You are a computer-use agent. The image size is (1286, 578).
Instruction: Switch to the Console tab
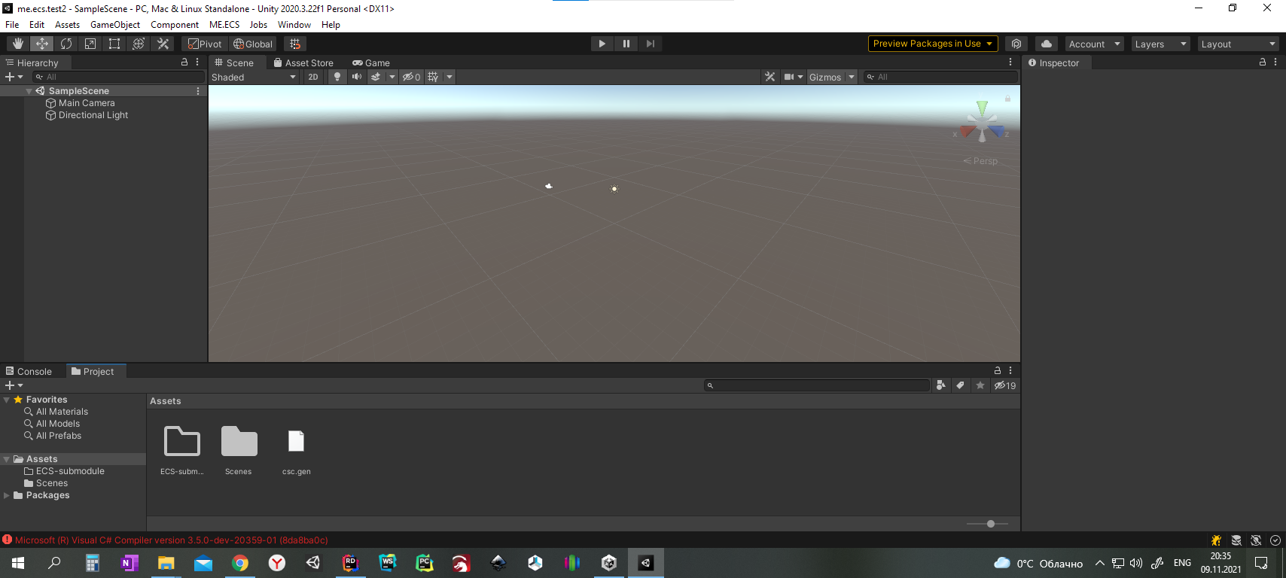29,372
